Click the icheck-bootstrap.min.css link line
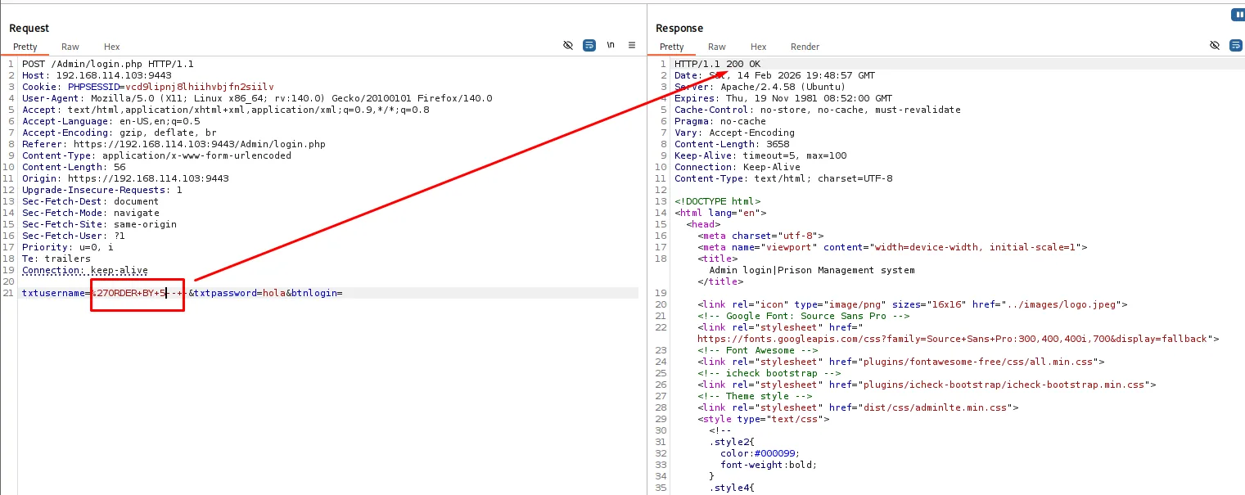1245x495 pixels. [x=927, y=385]
